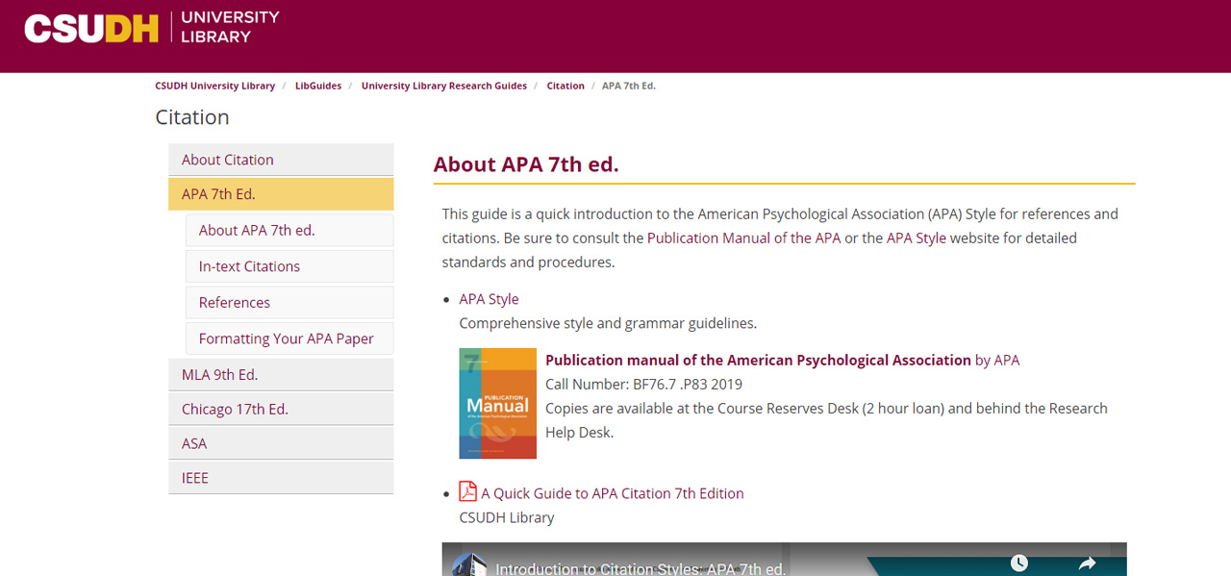Open the Chicago 17th Ed. guide

click(281, 410)
